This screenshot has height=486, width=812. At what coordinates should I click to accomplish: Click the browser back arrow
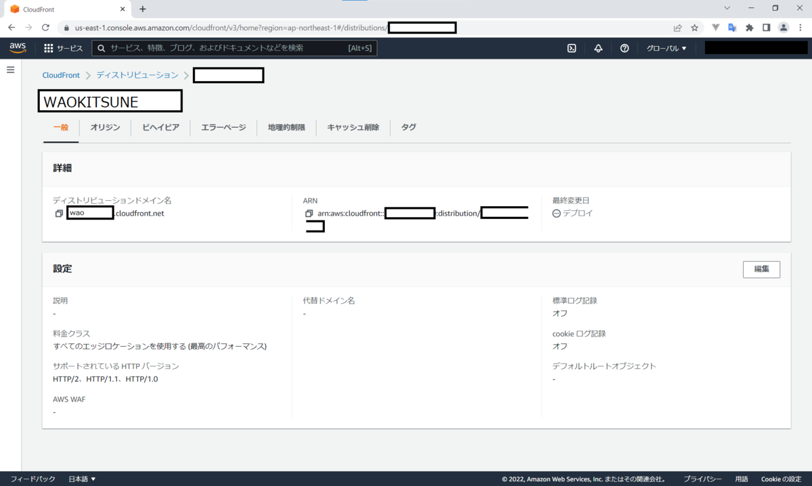click(x=12, y=28)
